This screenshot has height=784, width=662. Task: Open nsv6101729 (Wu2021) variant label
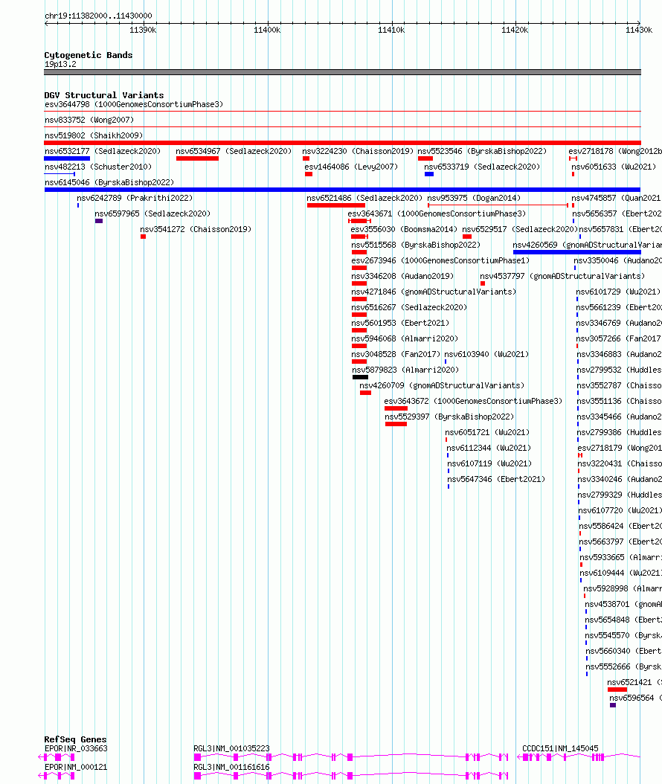click(618, 292)
